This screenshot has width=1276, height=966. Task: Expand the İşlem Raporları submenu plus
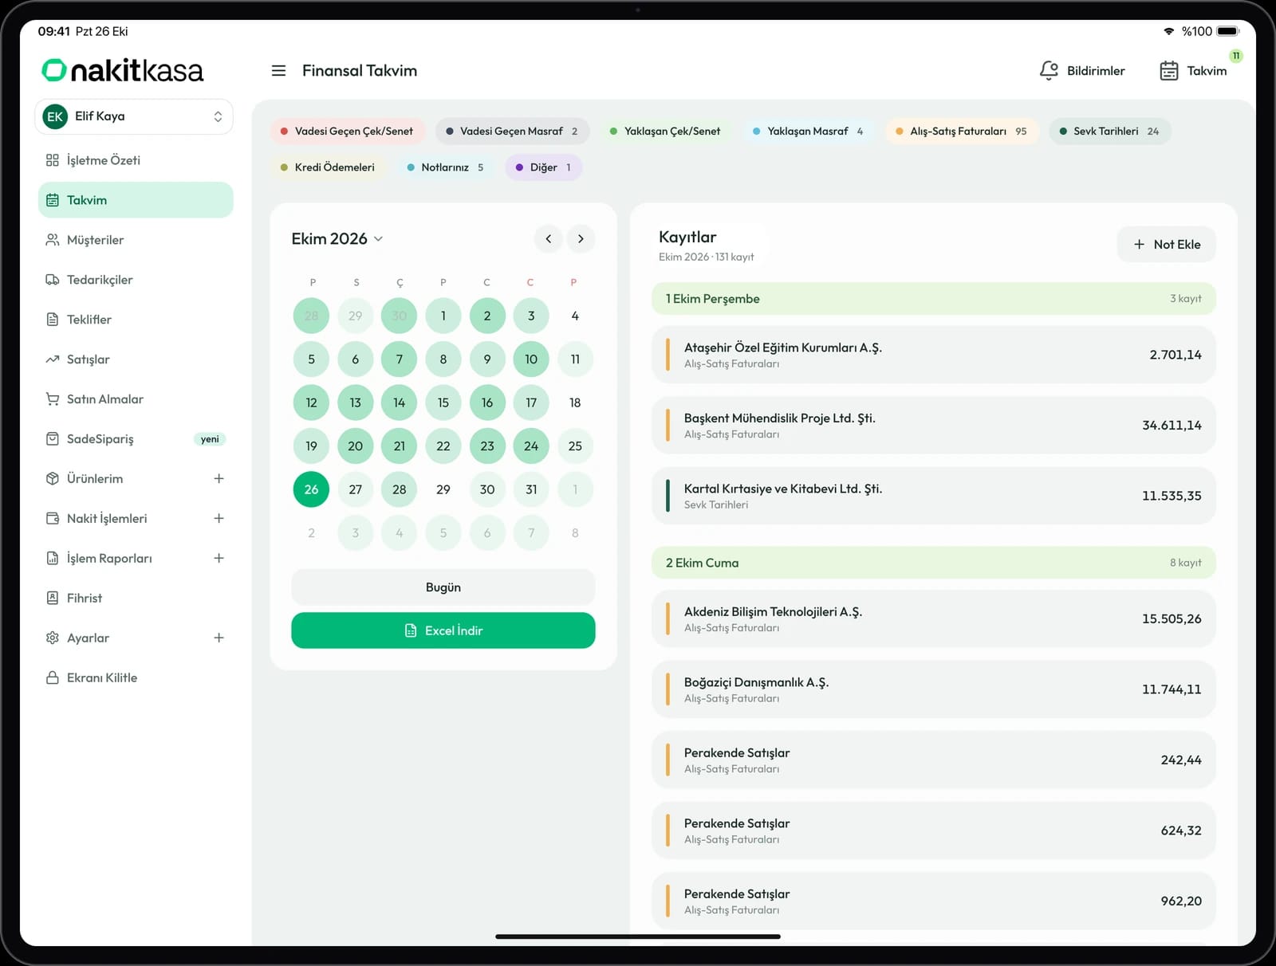coord(219,558)
